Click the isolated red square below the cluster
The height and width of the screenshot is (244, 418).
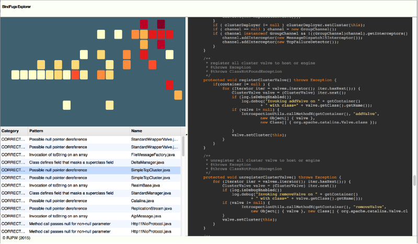coord(169,85)
